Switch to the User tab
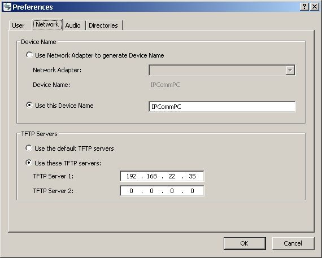Viewport: 322px width, 258px height. (x=18, y=25)
